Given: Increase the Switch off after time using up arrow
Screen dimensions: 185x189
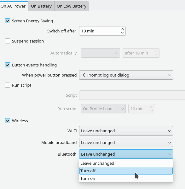Looking at the screenshot, I should 122,29.
